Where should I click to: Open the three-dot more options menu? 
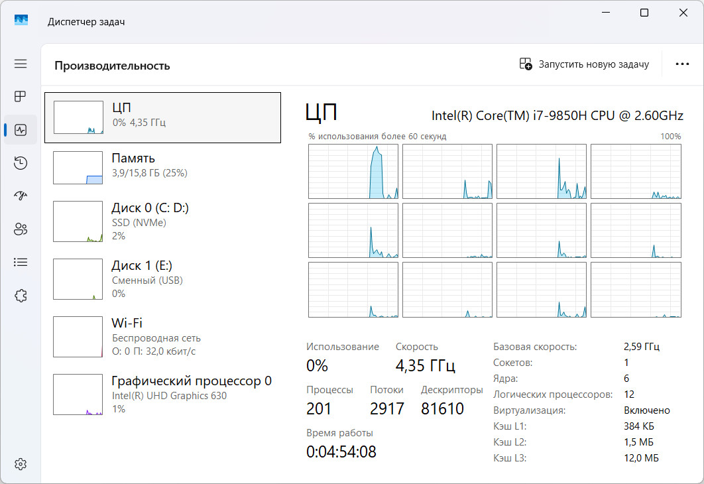(x=682, y=64)
